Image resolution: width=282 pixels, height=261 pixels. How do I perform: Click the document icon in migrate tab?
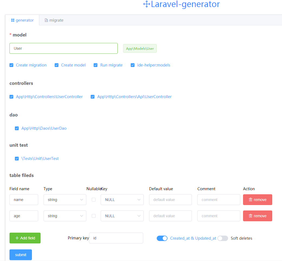pyautogui.click(x=46, y=20)
